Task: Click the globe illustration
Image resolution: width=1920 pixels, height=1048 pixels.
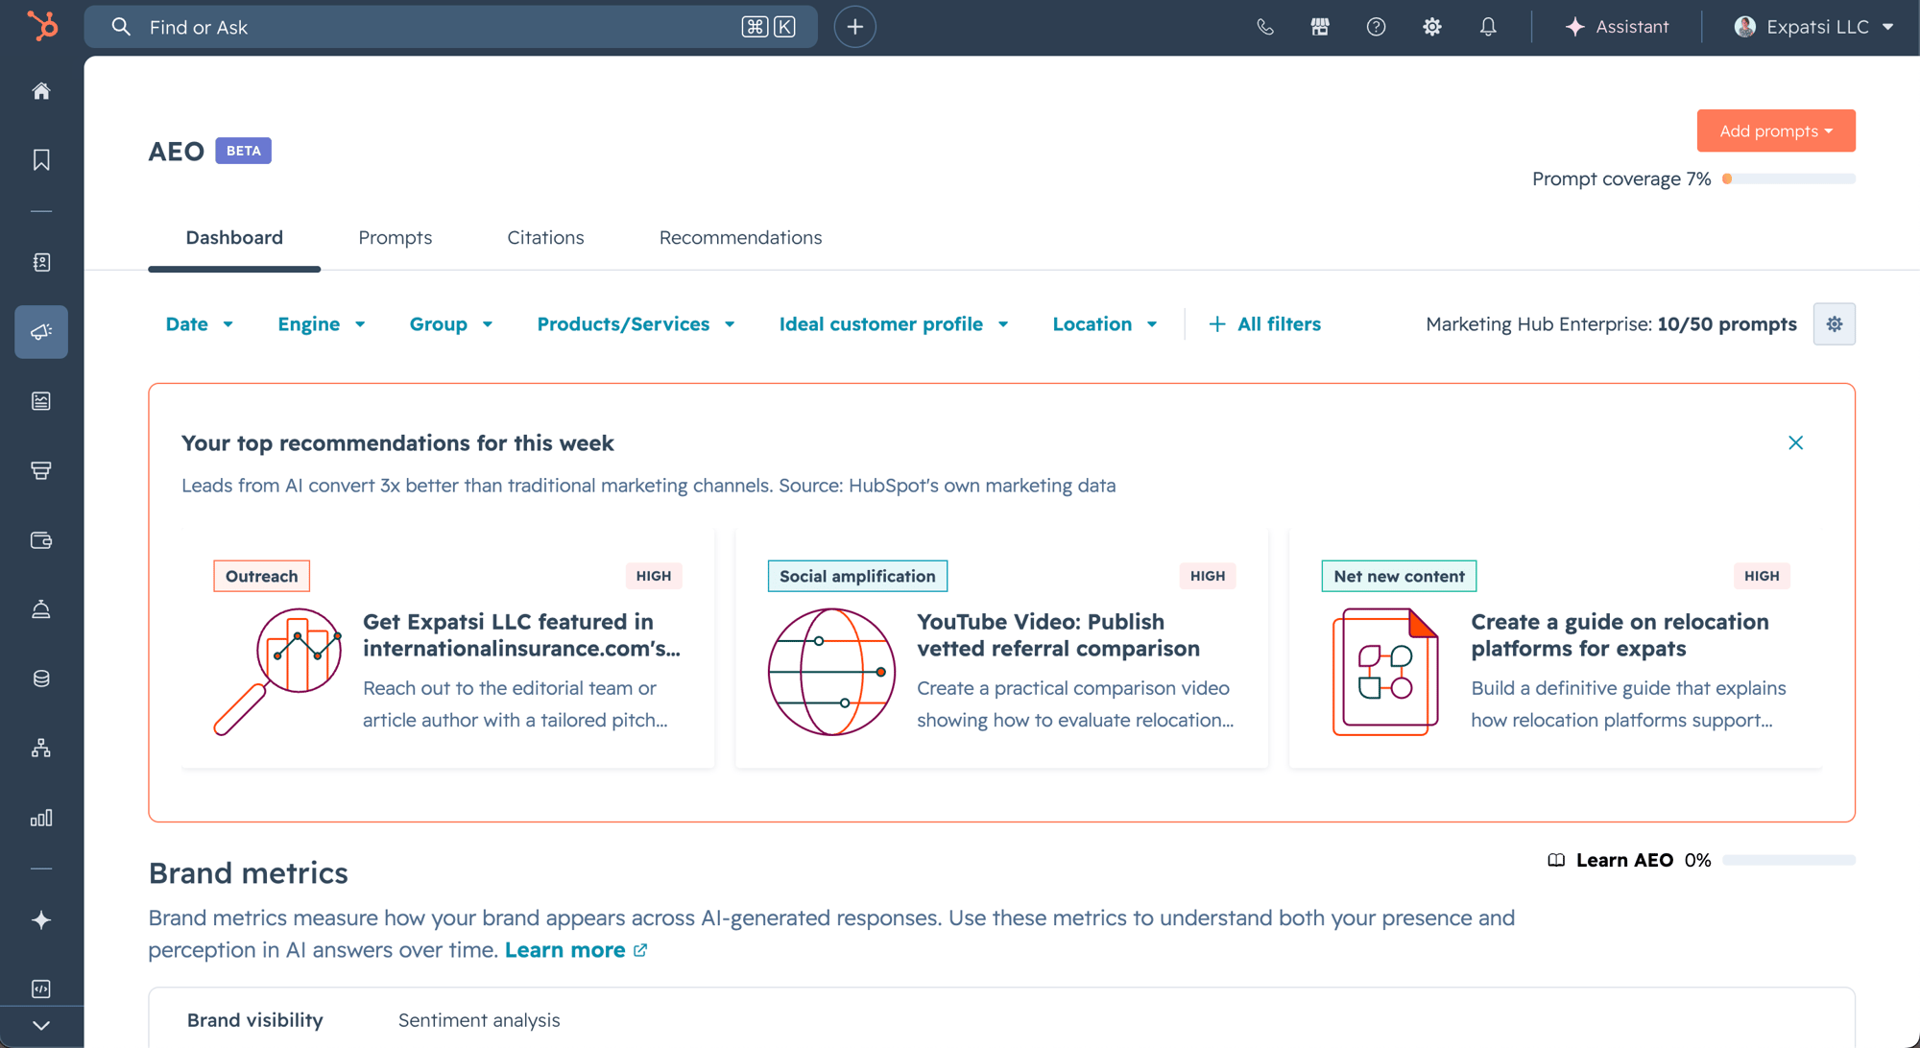Action: 831,672
